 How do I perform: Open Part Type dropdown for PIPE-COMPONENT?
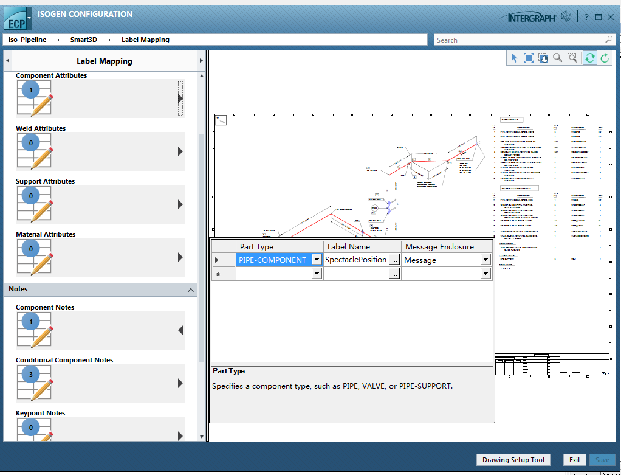(x=317, y=260)
